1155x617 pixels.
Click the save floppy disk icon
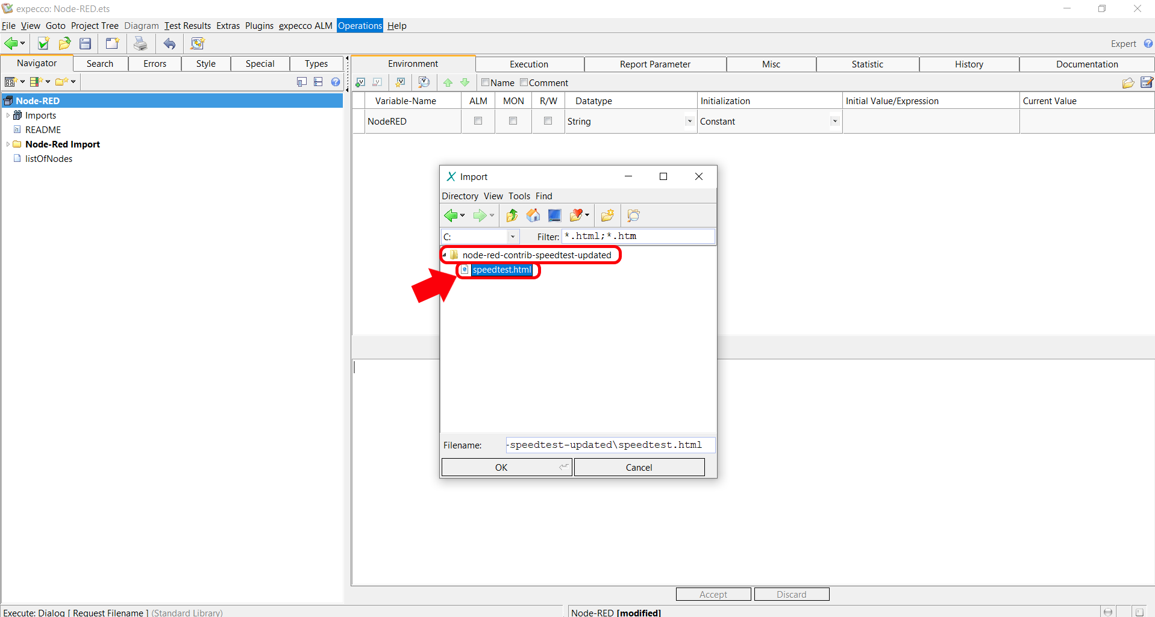[x=86, y=43]
